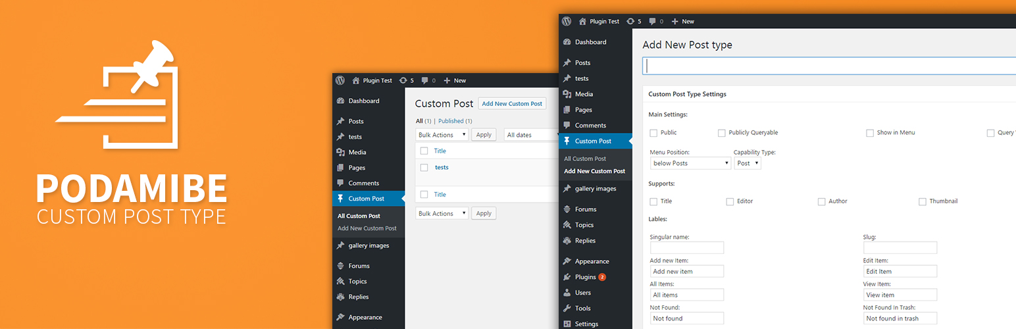This screenshot has width=1016, height=329.
Task: Open updates icon showing 5, front window
Action: 630,21
